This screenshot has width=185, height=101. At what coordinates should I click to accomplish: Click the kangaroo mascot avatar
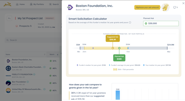click(x=165, y=7)
